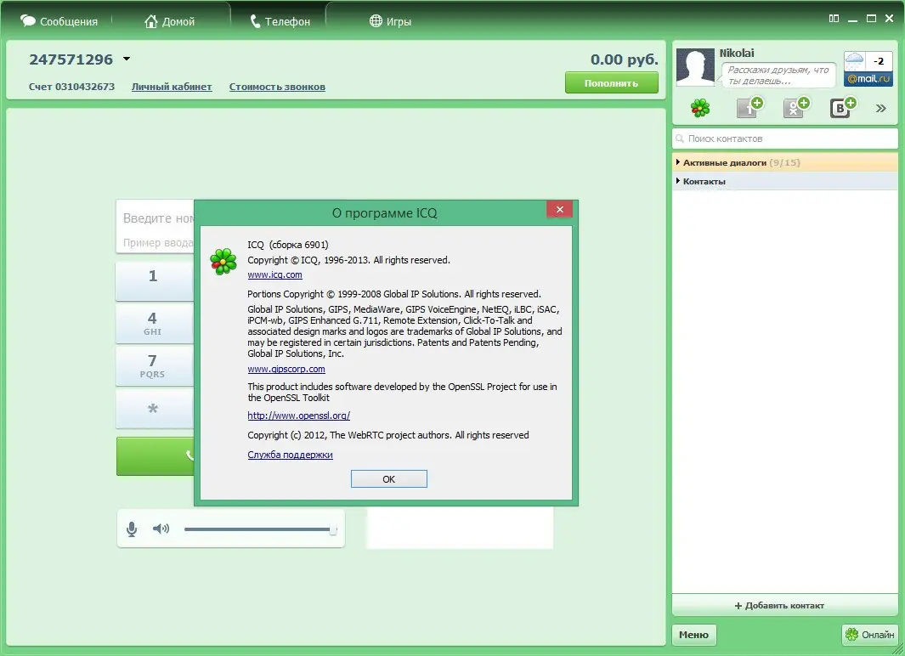
Task: Mute the speaker volume icon
Action: tap(161, 529)
